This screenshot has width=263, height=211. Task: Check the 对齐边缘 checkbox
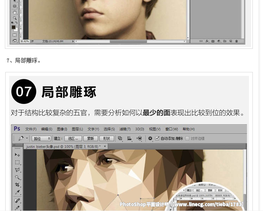point(188,138)
